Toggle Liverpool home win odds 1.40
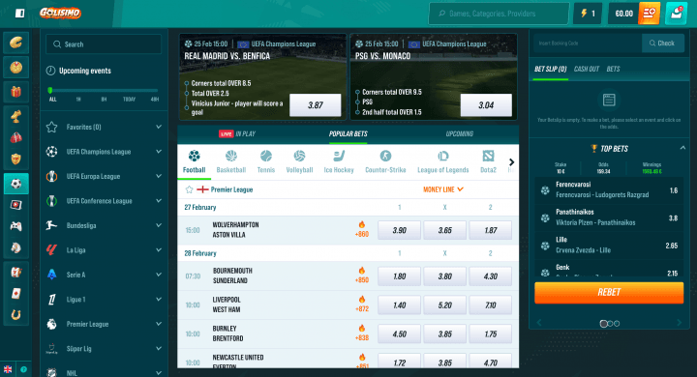This screenshot has height=377, width=697. point(399,305)
